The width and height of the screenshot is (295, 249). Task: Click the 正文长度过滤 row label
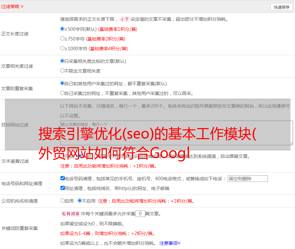[15, 34]
